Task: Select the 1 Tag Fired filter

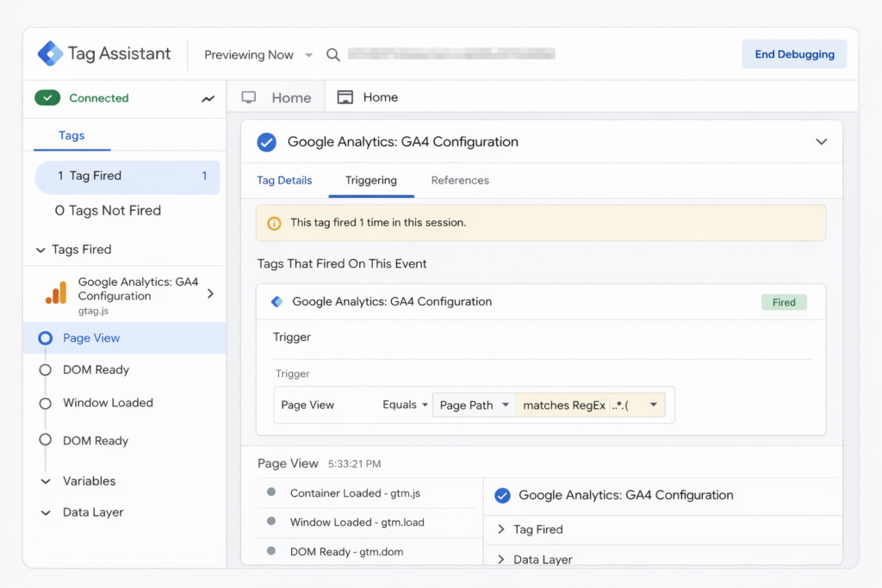Action: coord(127,177)
